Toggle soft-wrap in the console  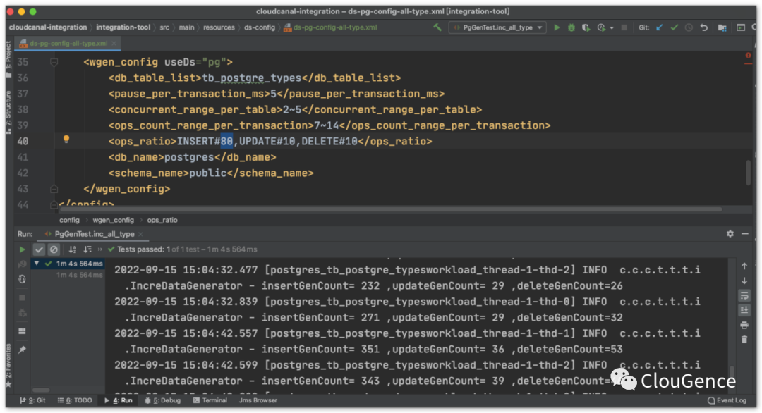[744, 295]
